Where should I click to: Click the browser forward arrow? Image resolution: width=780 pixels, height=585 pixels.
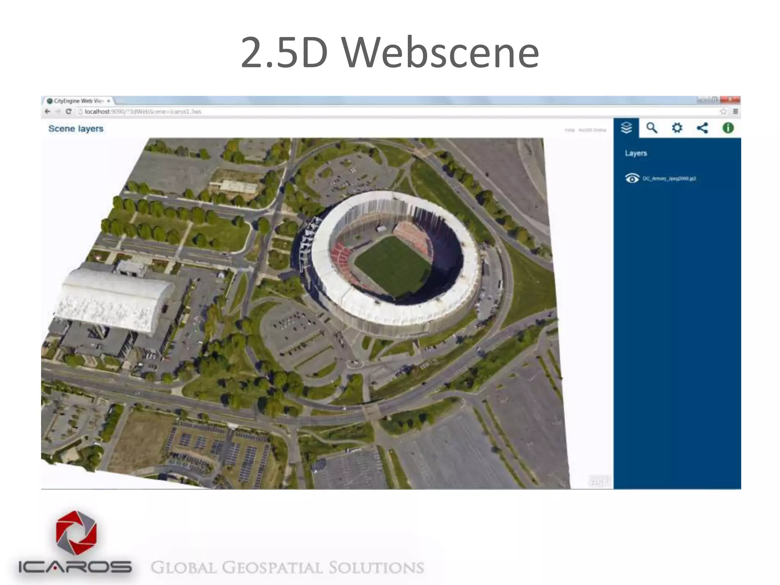click(58, 112)
